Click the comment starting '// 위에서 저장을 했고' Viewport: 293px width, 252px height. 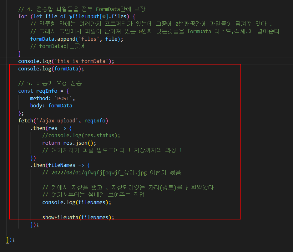point(128,188)
